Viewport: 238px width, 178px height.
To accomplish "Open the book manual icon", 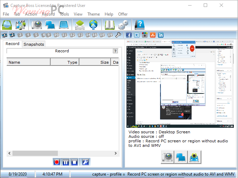I will click(110, 25).
